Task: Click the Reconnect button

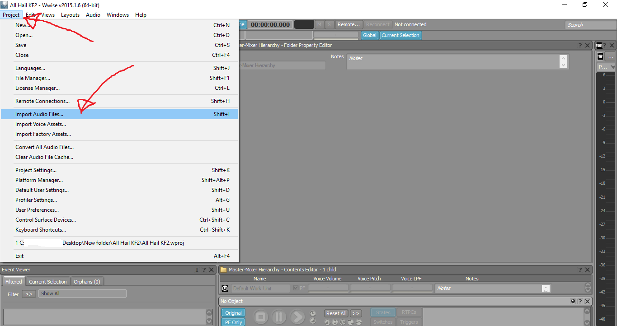Action: (x=377, y=24)
